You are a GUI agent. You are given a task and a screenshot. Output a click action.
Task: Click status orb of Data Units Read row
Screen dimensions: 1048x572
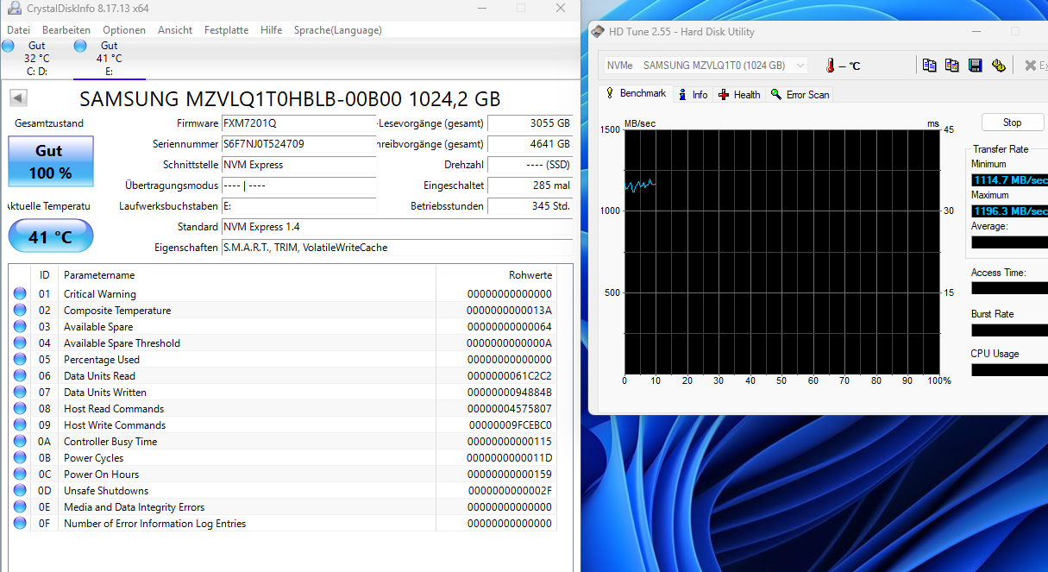coord(20,376)
